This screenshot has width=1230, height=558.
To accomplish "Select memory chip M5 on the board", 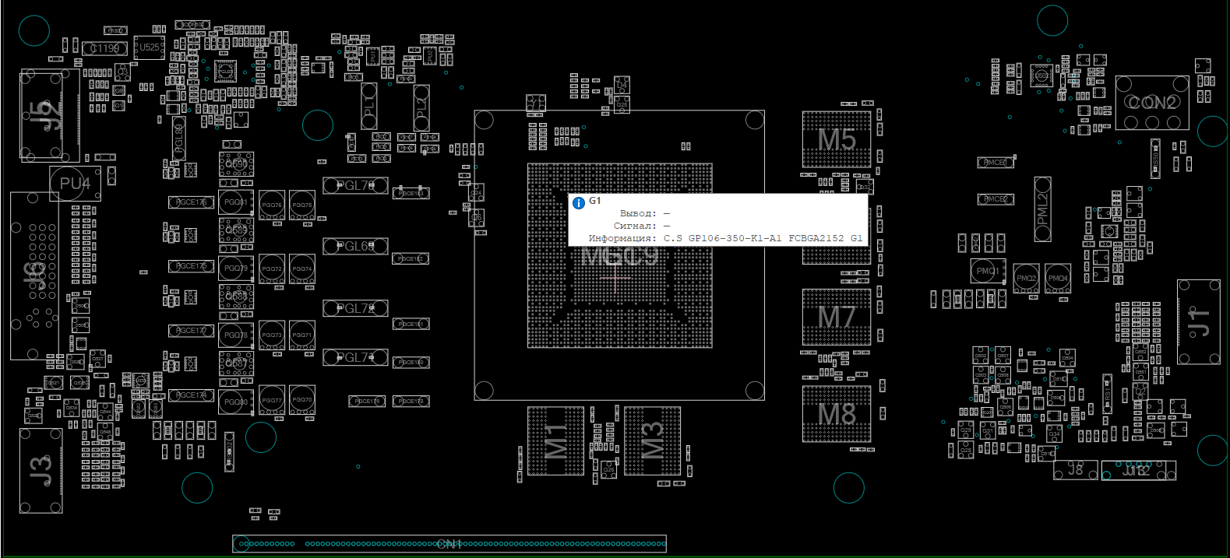I will (837, 139).
